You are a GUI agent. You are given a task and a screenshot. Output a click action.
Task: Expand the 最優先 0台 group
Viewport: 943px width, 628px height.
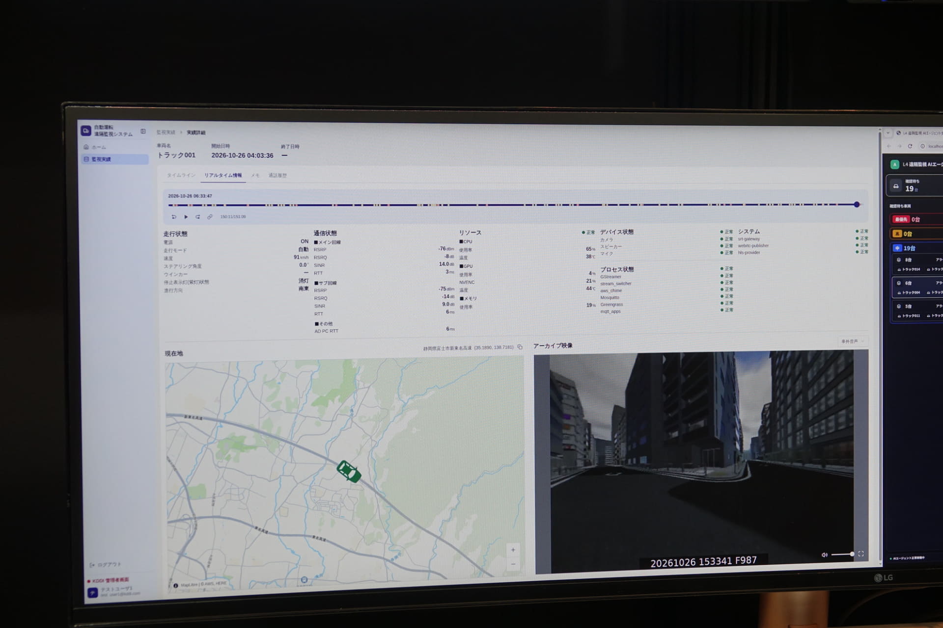point(916,219)
